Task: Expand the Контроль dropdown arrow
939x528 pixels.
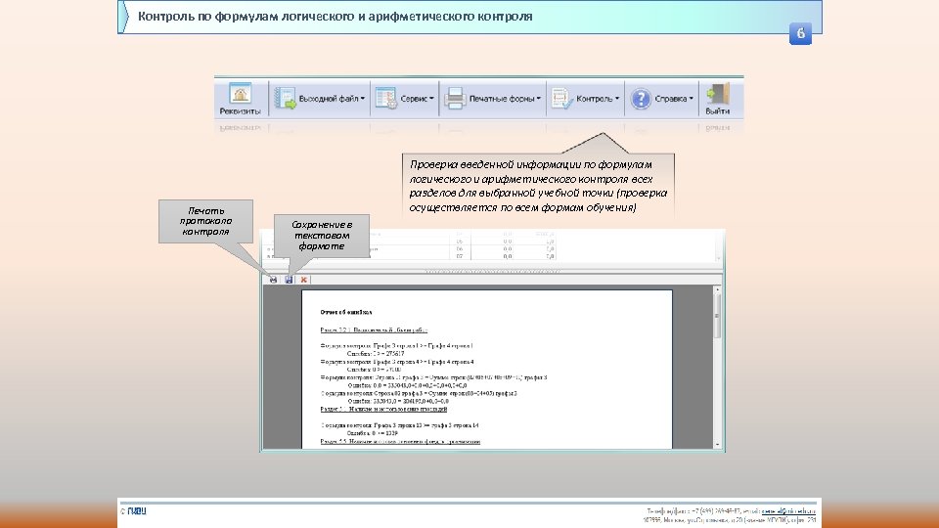Action: click(617, 99)
